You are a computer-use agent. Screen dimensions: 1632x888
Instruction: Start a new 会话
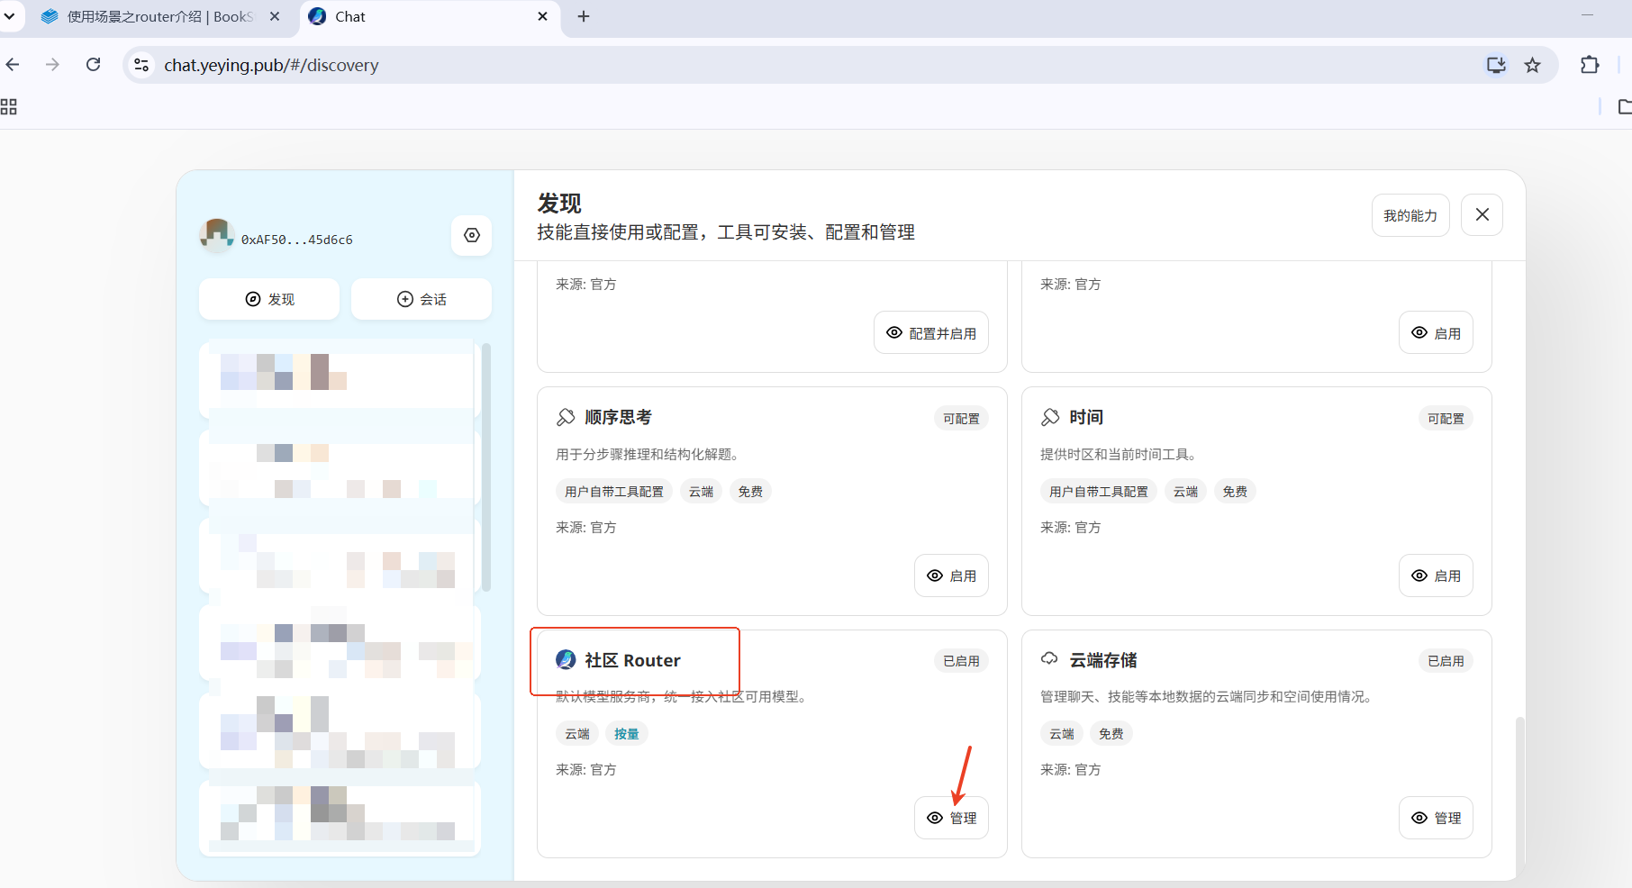422,299
